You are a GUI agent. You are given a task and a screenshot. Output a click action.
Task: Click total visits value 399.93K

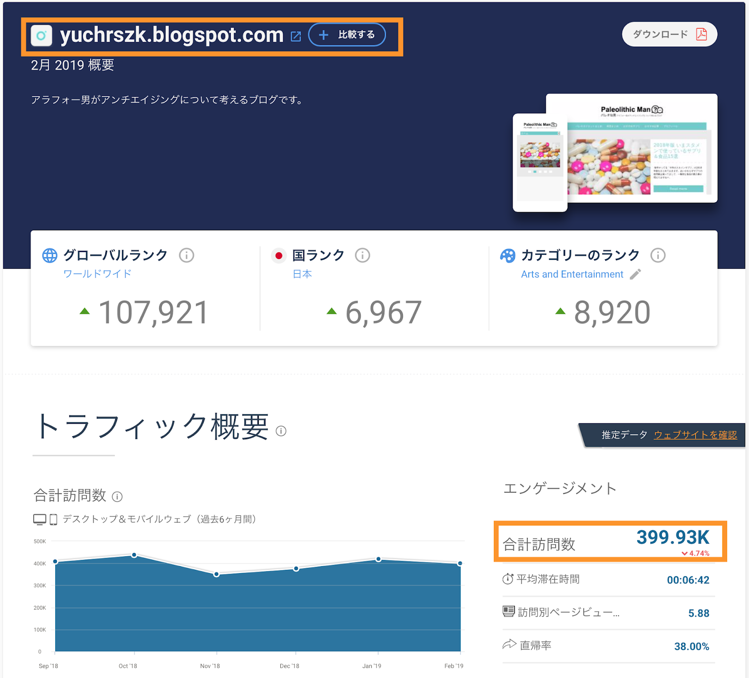tap(673, 537)
